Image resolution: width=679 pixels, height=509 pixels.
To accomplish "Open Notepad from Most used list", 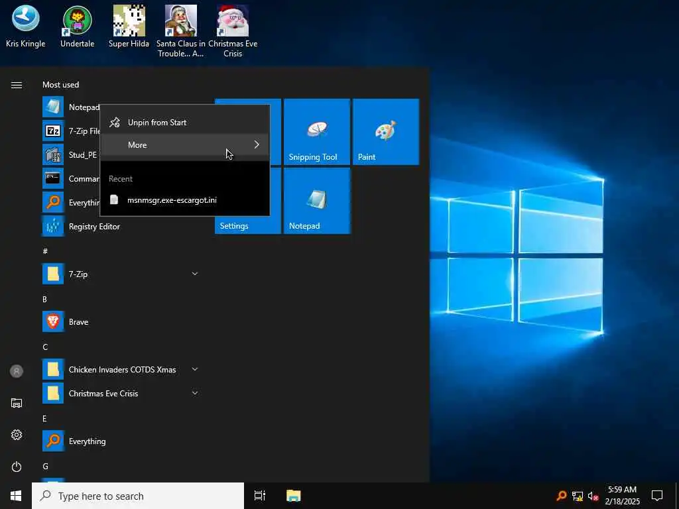I will pos(71,107).
